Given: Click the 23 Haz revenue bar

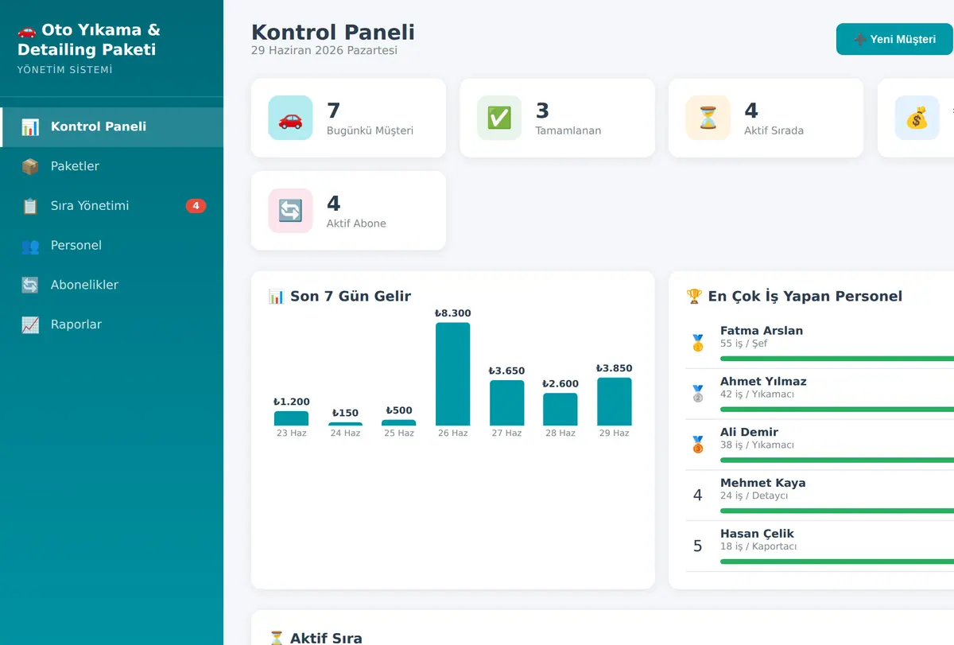Looking at the screenshot, I should [x=292, y=418].
